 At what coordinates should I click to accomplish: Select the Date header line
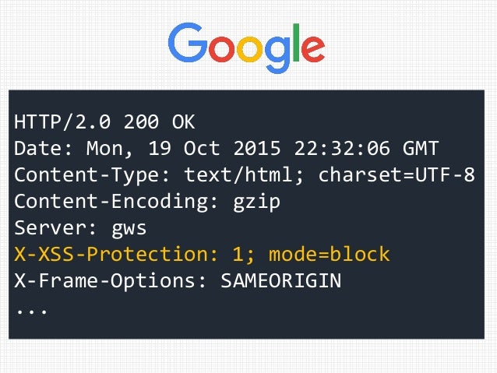[x=227, y=148]
